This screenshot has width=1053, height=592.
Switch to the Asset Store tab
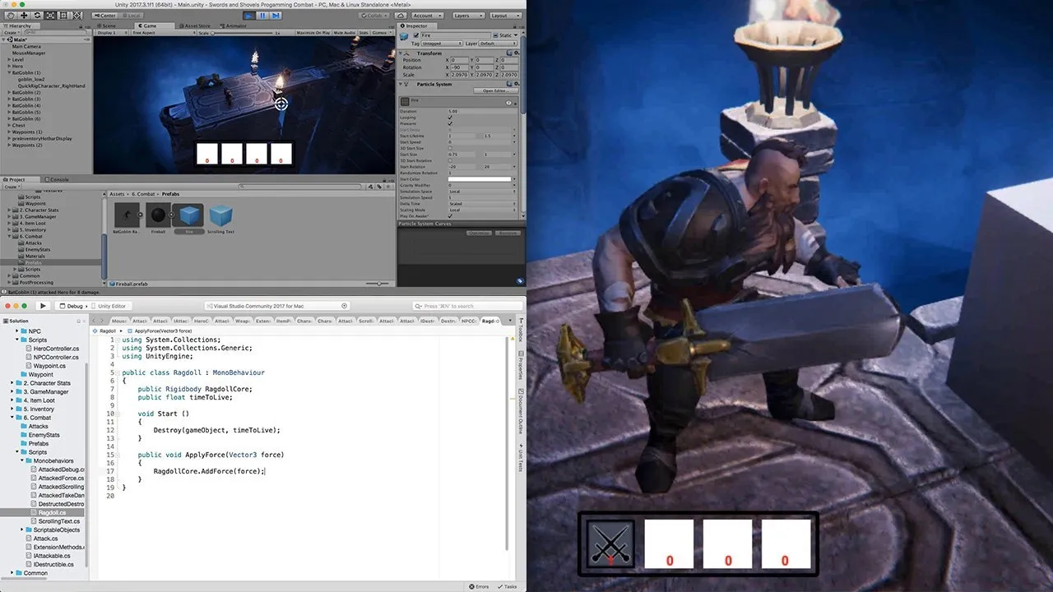coord(197,25)
